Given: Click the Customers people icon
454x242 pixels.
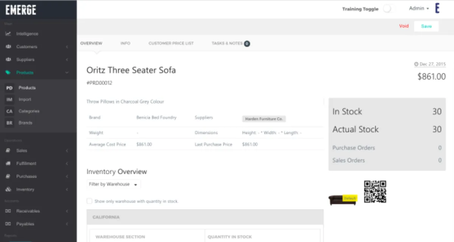Looking at the screenshot, I should pos(8,47).
